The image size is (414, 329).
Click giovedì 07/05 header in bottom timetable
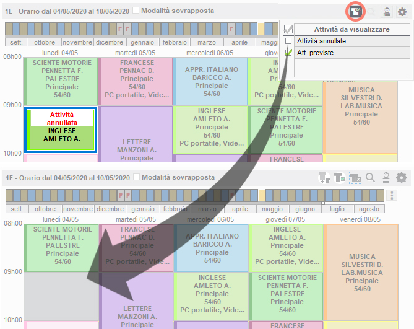285,219
